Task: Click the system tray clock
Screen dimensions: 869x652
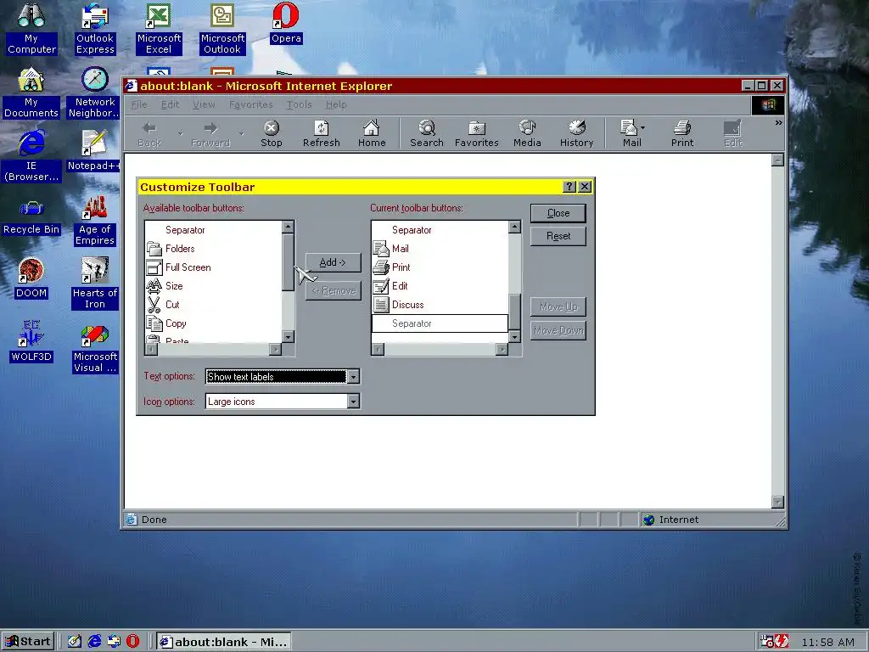Action: click(x=828, y=642)
